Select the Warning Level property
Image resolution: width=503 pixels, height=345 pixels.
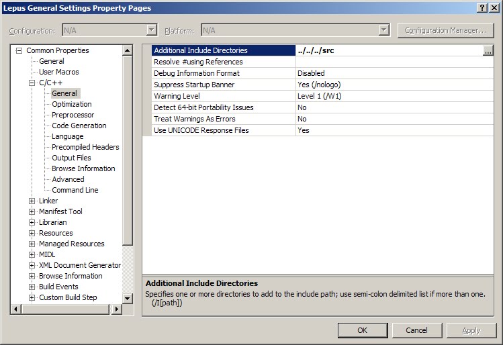[223, 96]
